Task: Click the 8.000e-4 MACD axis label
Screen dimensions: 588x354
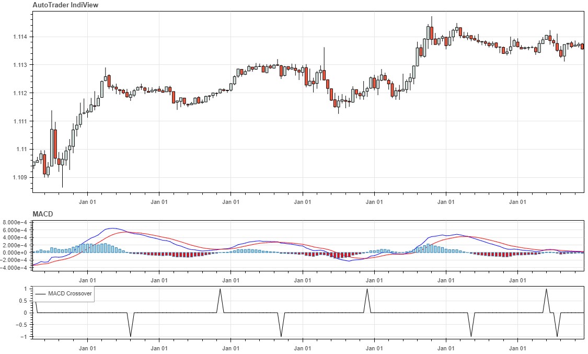Action: pyautogui.click(x=16, y=222)
